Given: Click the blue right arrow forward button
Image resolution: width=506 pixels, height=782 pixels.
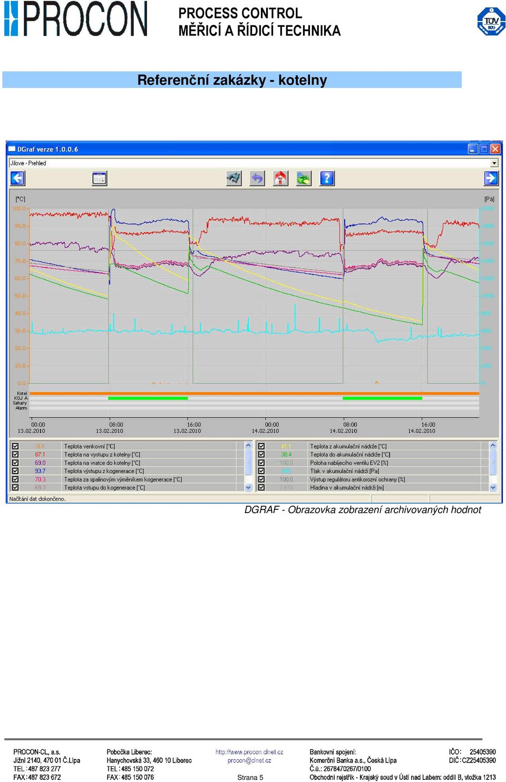Looking at the screenshot, I should tap(491, 178).
